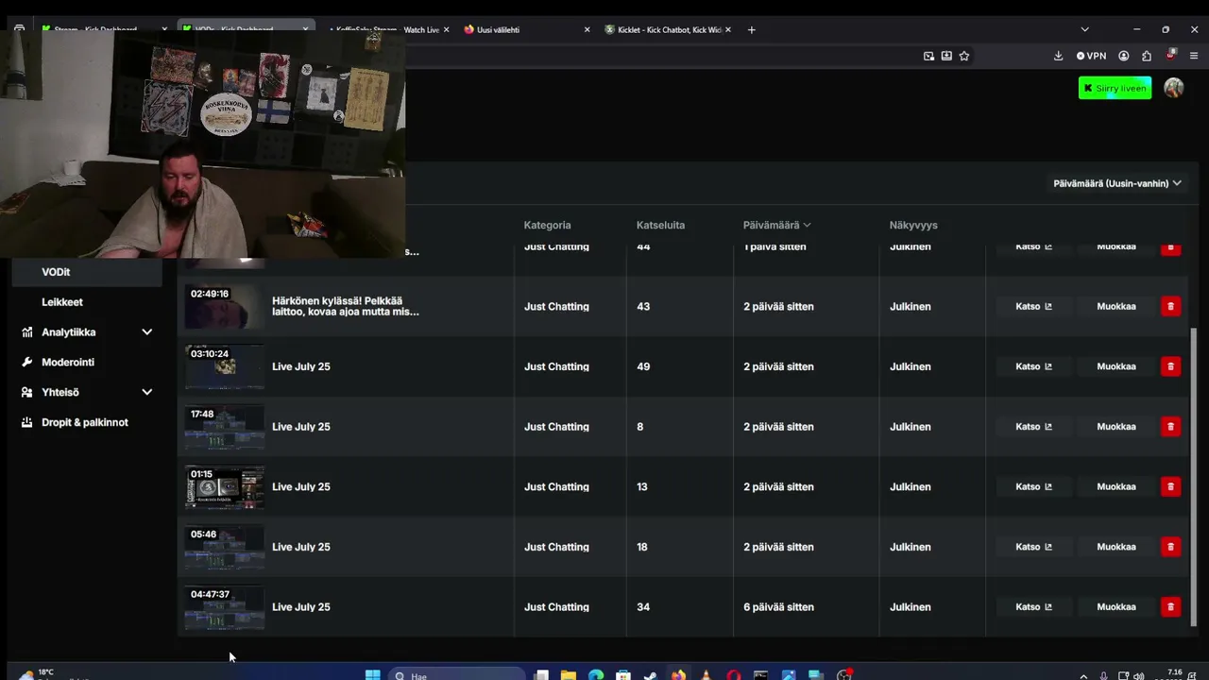Open the user profile avatar
The width and height of the screenshot is (1209, 680).
pyautogui.click(x=1174, y=88)
